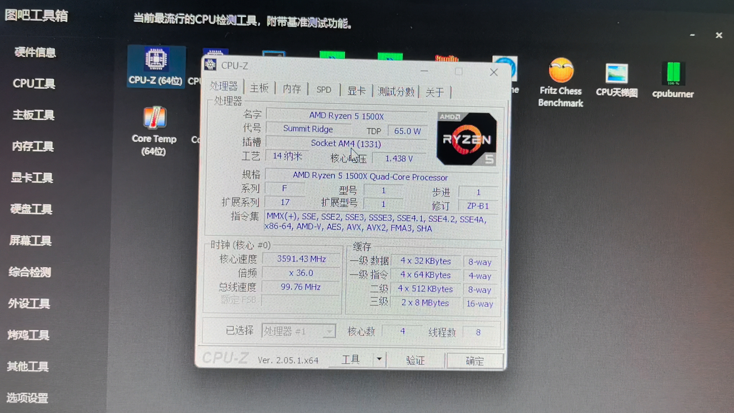The width and height of the screenshot is (734, 413).
Task: Click the 倍频 x 36.0 value
Action: click(x=301, y=273)
